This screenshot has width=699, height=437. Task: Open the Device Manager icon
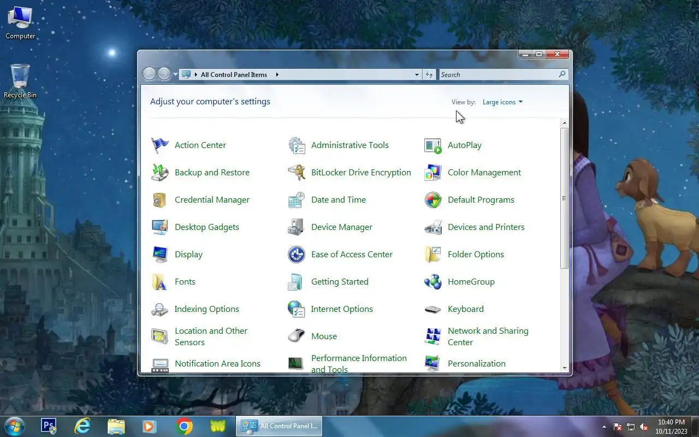297,227
